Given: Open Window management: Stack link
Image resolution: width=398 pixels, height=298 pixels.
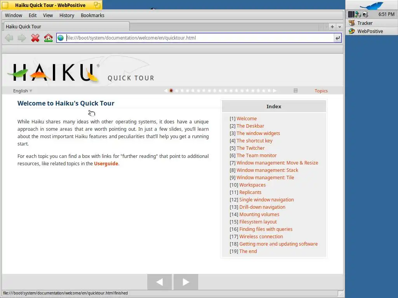Looking at the screenshot, I should [267, 170].
